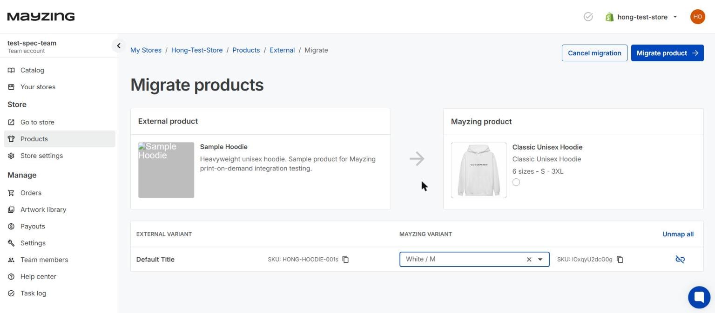This screenshot has height=313, width=715.
Task: Go to External breadcrumb
Action: pos(282,50)
